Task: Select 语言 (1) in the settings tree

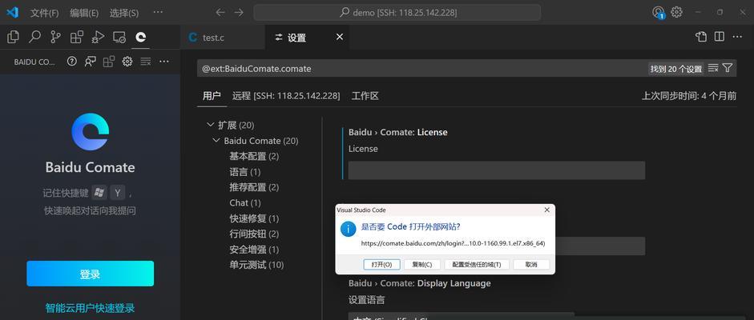Action: 244,172
